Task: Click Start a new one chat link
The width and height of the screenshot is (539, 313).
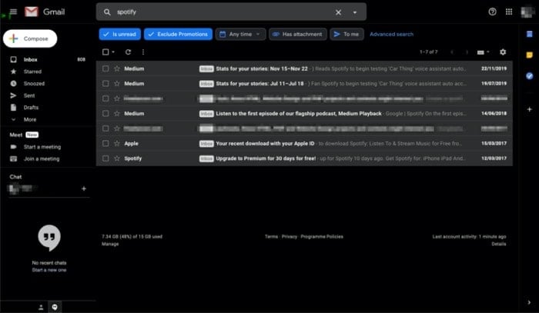Action: click(49, 270)
